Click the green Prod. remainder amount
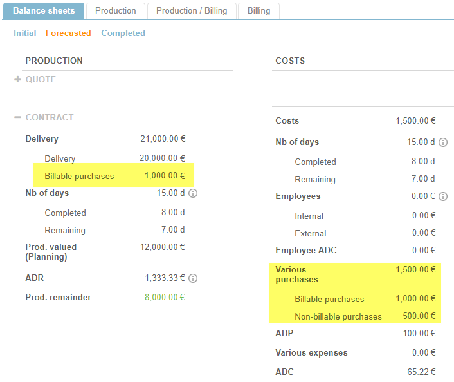This screenshot has height=382, width=454. [x=162, y=297]
